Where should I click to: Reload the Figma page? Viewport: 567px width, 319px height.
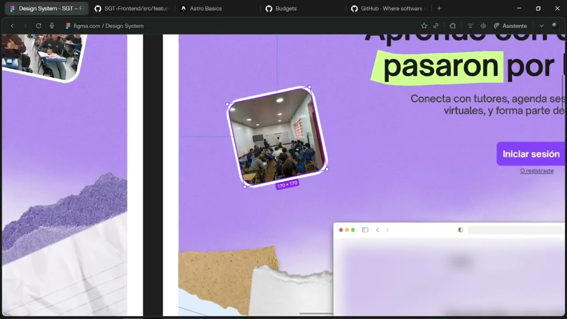click(39, 26)
